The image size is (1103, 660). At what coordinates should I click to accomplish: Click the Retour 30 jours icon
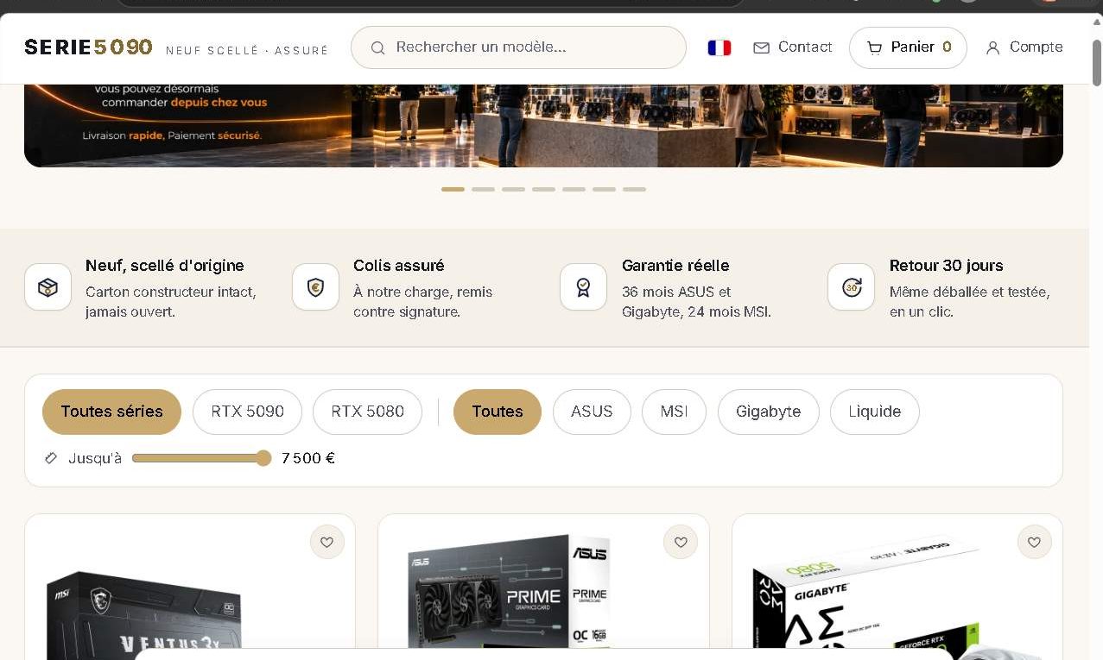pos(852,287)
